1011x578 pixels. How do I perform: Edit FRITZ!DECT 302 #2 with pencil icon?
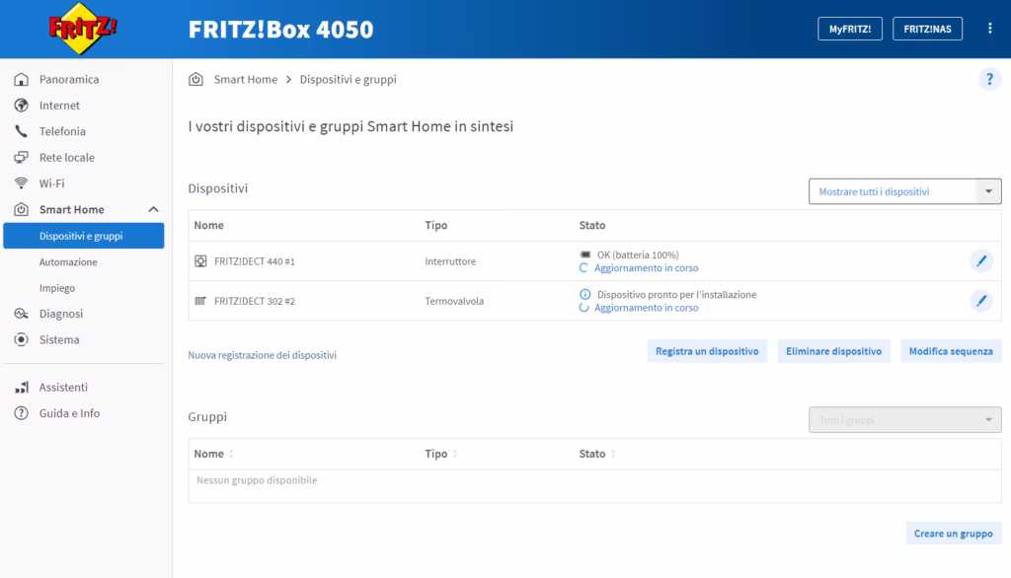(x=981, y=301)
